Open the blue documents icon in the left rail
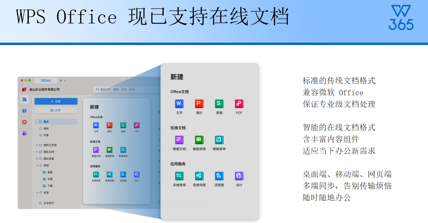 pyautogui.click(x=24, y=99)
